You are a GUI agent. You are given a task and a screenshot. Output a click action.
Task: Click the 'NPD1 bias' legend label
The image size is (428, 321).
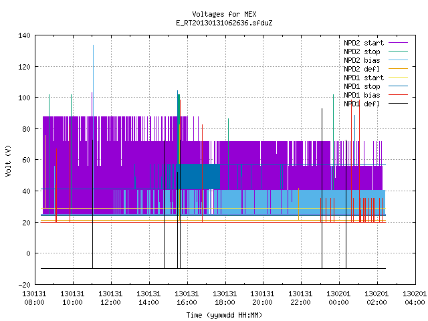(362, 95)
